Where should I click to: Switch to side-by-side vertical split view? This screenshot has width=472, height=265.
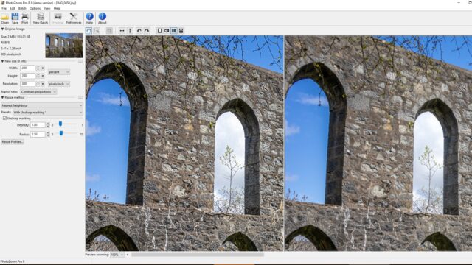tap(174, 31)
